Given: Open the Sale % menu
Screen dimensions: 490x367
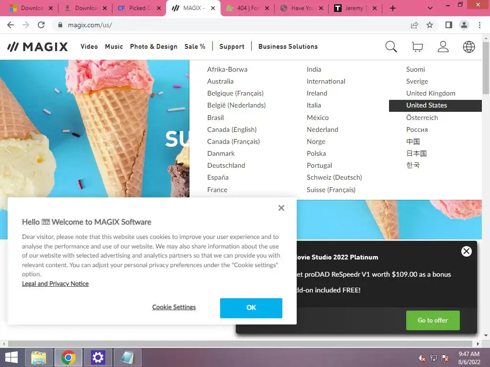Looking at the screenshot, I should tap(195, 46).
